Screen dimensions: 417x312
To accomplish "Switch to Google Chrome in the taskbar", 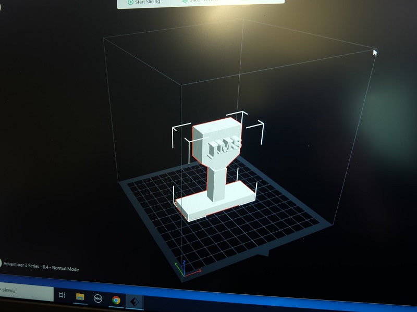I will coord(116,300).
